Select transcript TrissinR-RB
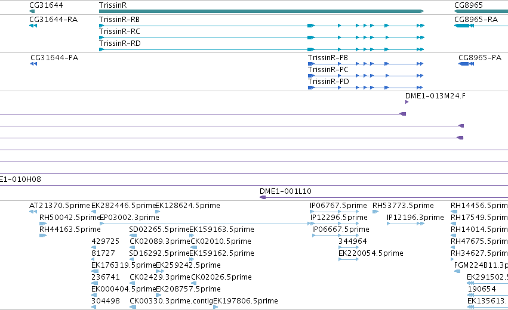 [x=119, y=20]
